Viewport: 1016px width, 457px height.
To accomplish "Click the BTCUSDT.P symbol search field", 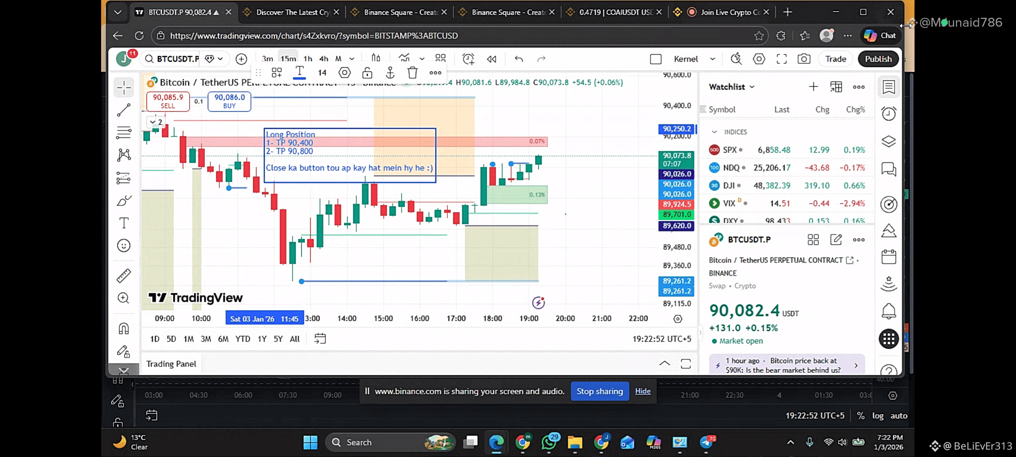I will [177, 59].
